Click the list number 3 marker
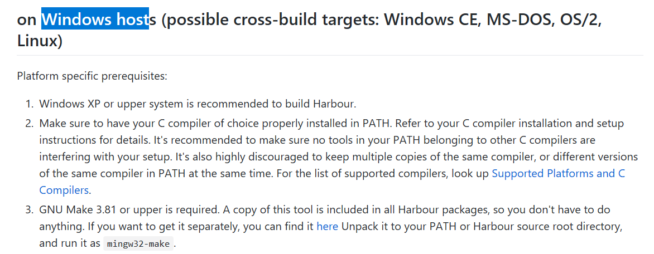 point(30,210)
